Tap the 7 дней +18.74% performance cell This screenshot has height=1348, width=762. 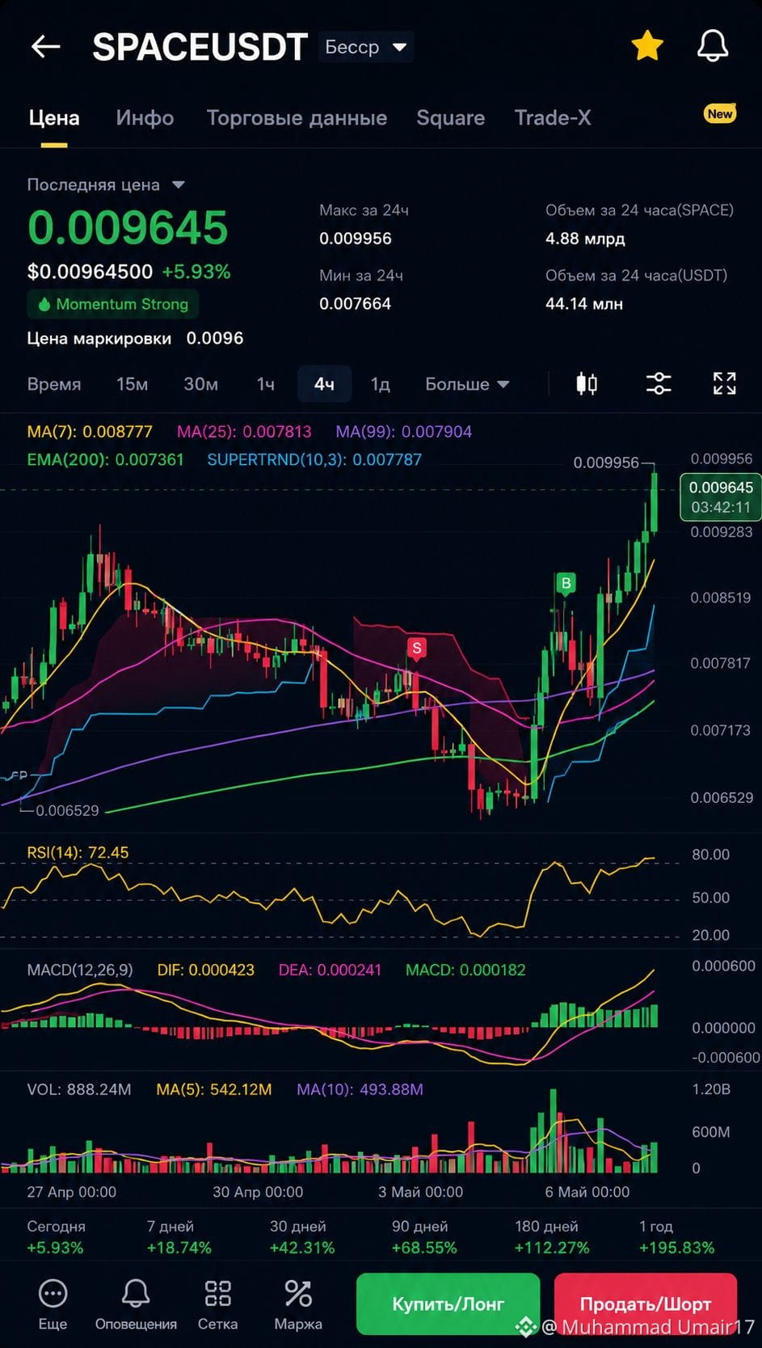(179, 1237)
